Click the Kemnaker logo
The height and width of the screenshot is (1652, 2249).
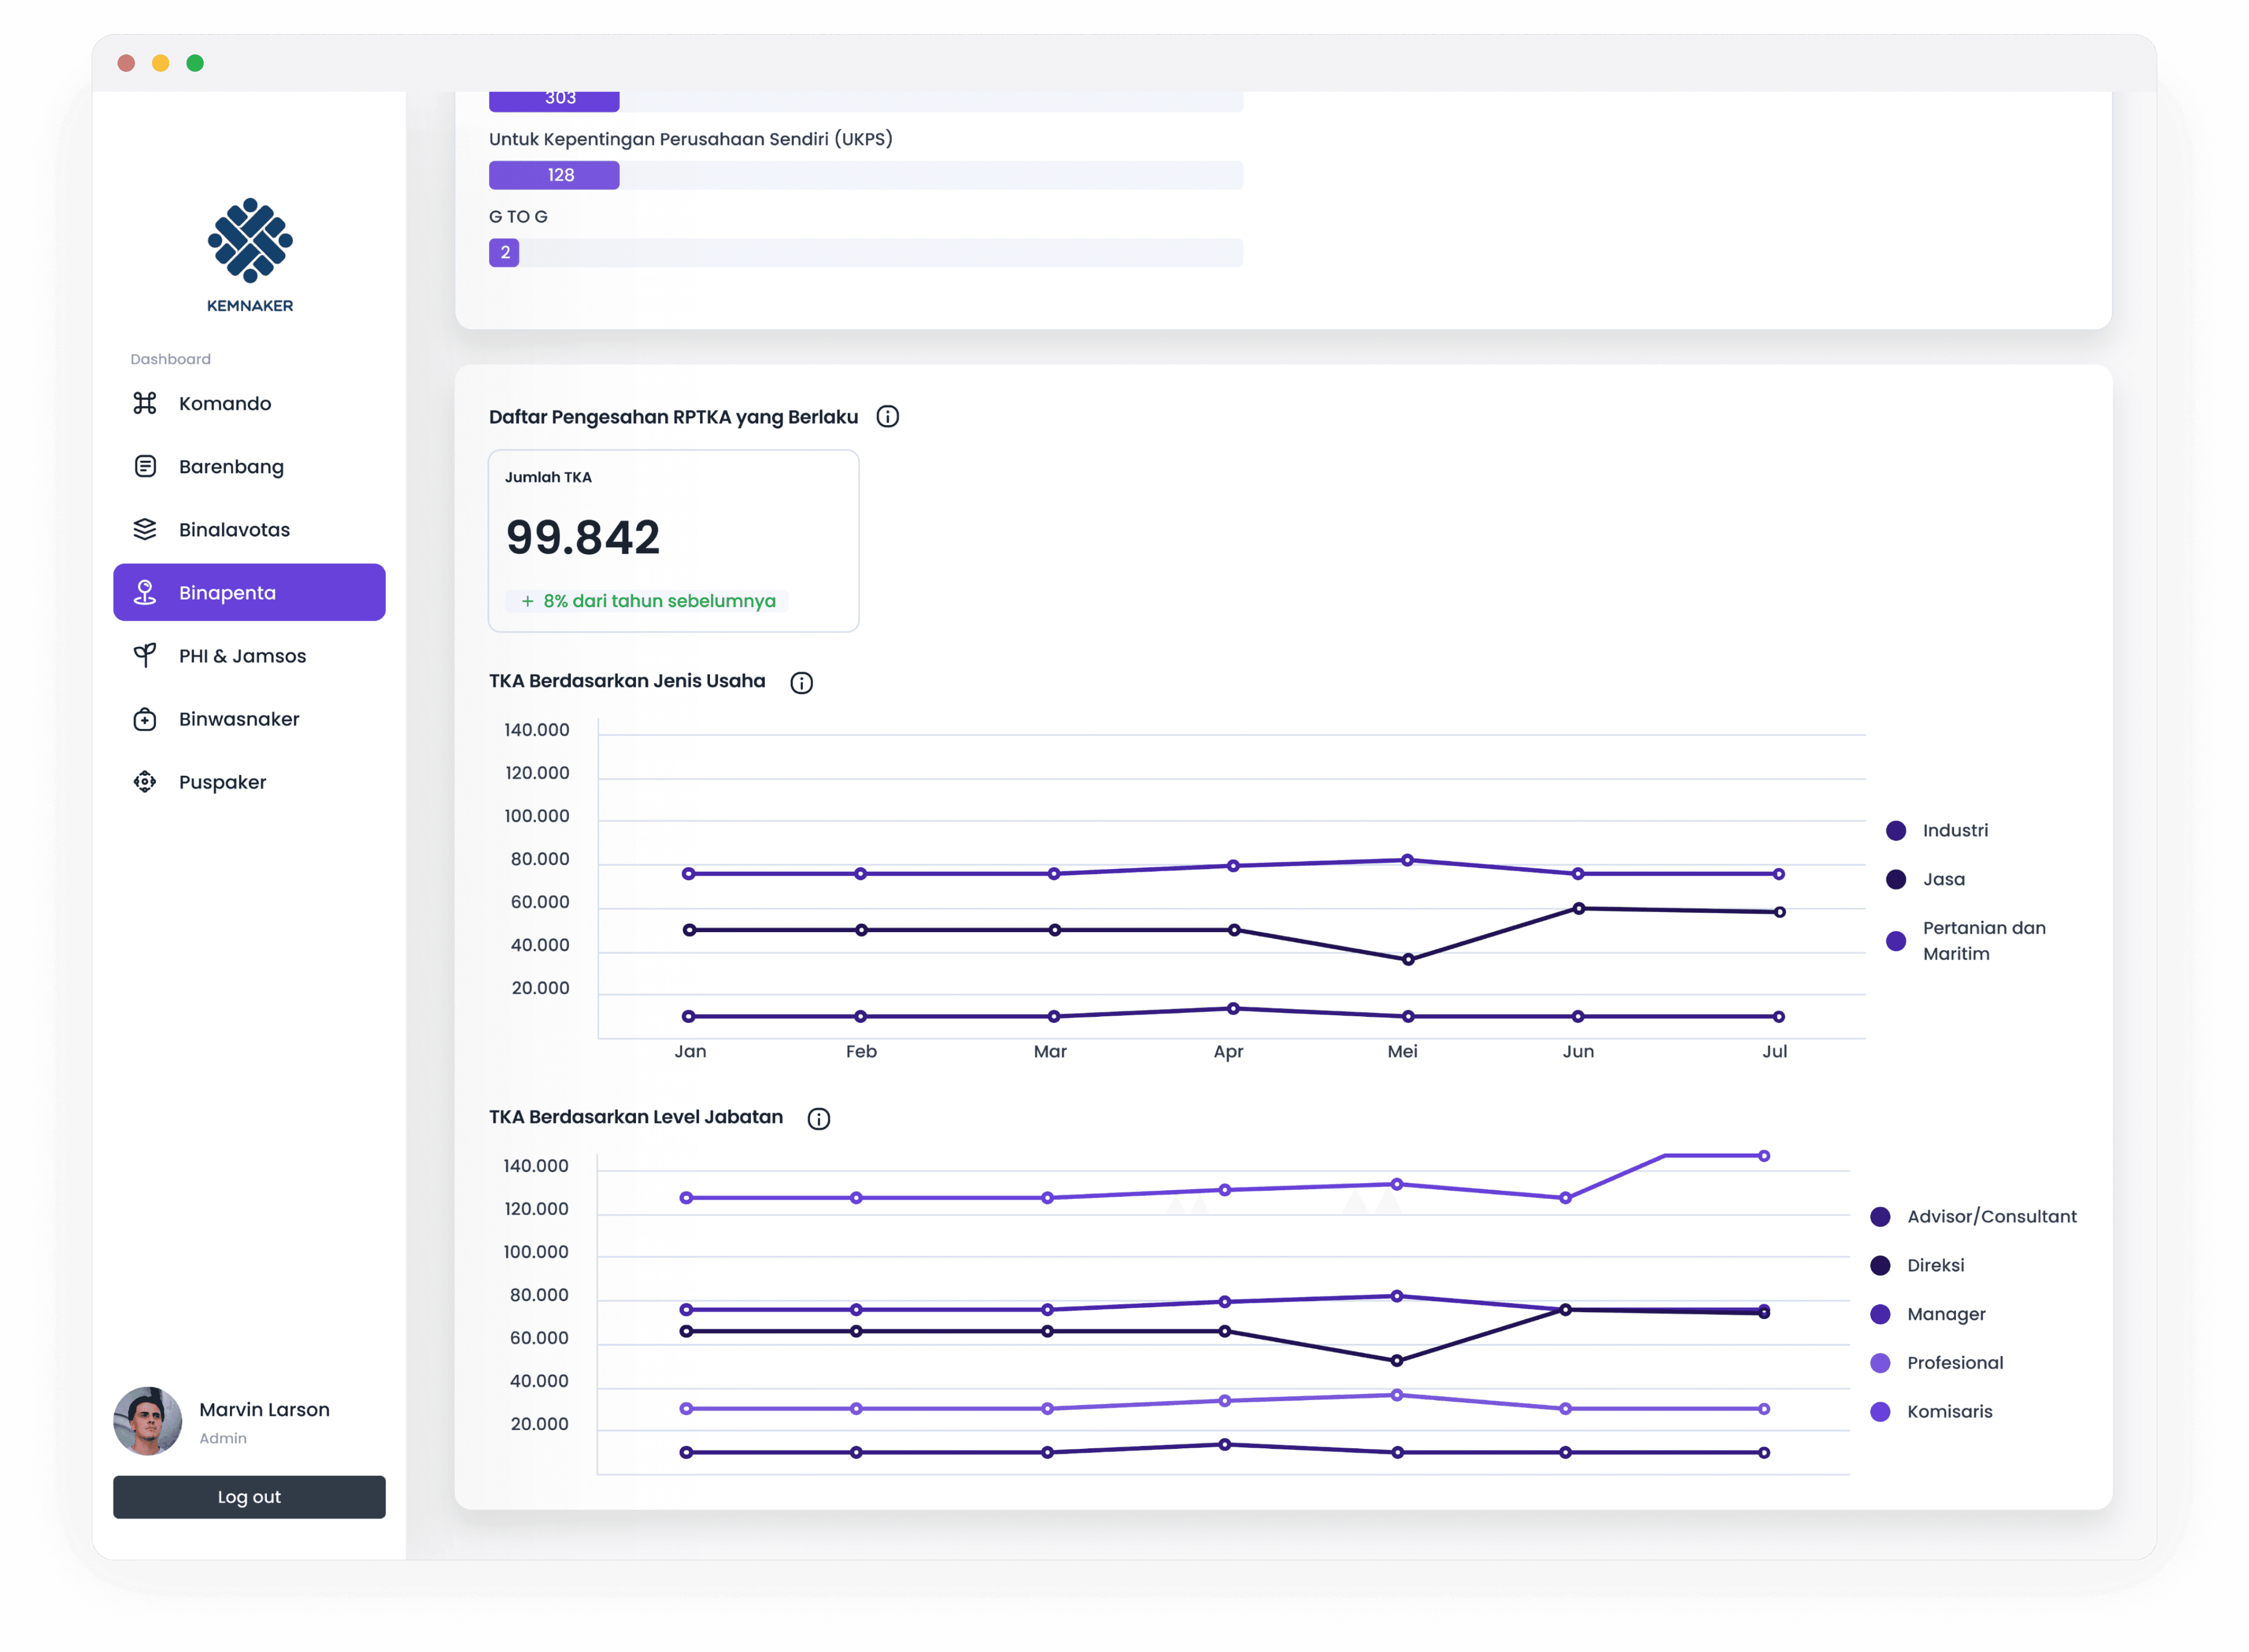pyautogui.click(x=250, y=255)
